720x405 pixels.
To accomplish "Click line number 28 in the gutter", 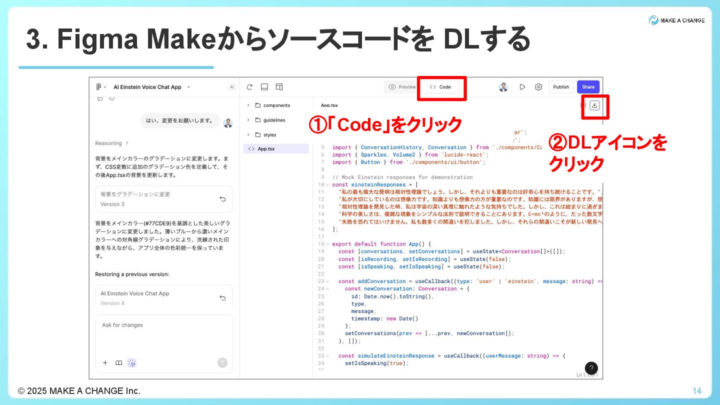I will point(321,319).
